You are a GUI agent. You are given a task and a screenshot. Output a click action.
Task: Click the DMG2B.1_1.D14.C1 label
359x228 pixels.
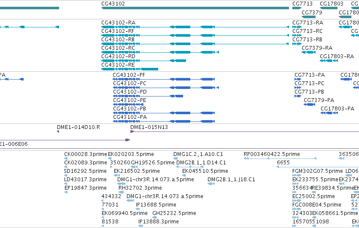[201, 163]
